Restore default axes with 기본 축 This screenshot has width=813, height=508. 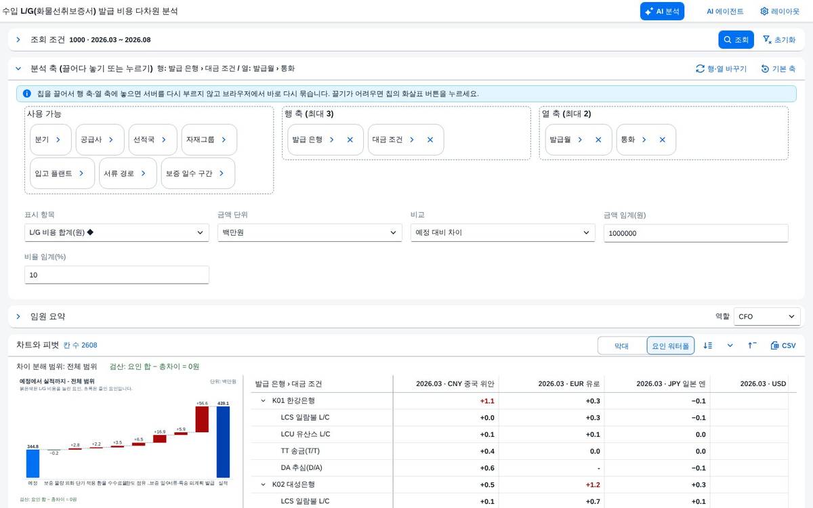778,69
